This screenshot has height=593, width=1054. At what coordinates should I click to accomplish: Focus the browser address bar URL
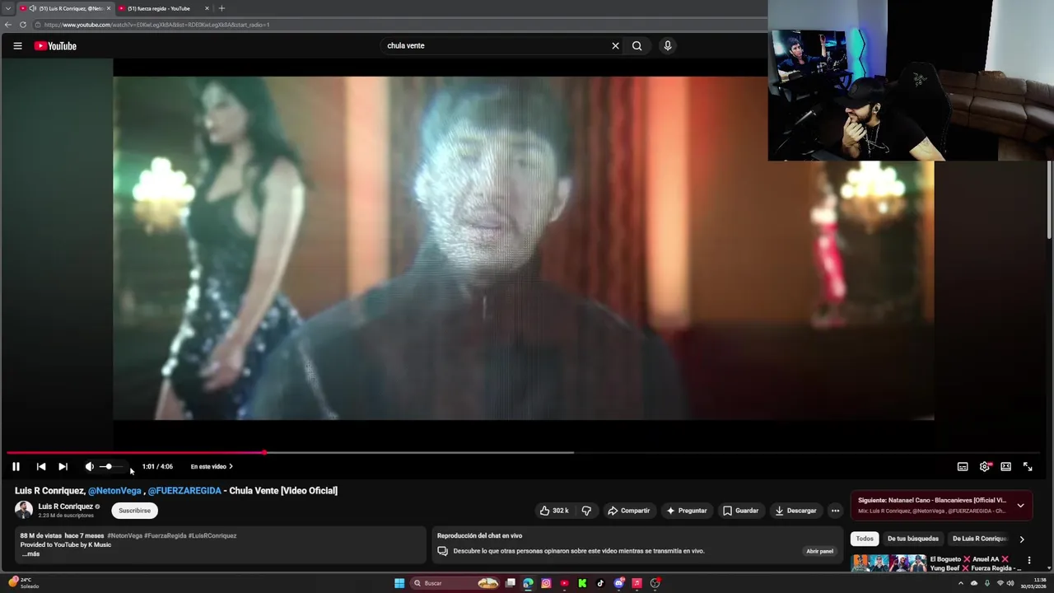pyautogui.click(x=157, y=25)
